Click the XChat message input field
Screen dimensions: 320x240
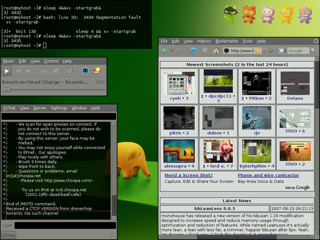click(x=65, y=225)
